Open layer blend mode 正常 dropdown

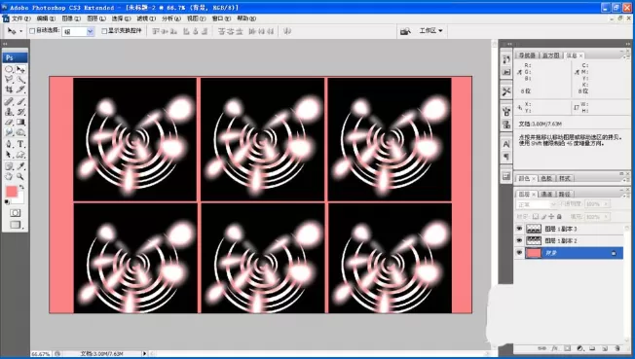(536, 204)
